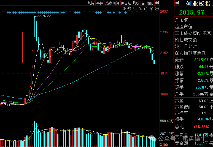Select the 深股通额度余额 label

coord(190,53)
